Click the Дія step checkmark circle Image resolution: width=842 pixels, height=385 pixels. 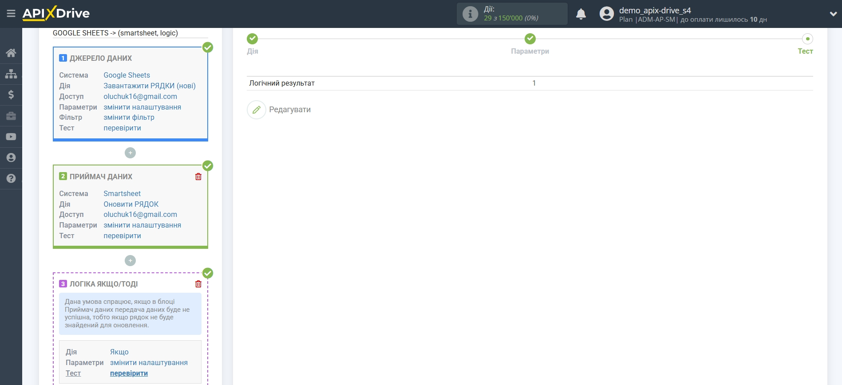click(253, 39)
